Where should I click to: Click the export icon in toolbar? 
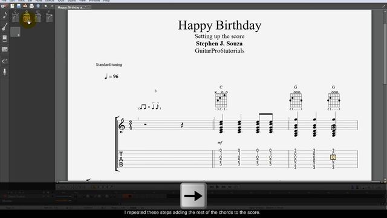[25, 6]
